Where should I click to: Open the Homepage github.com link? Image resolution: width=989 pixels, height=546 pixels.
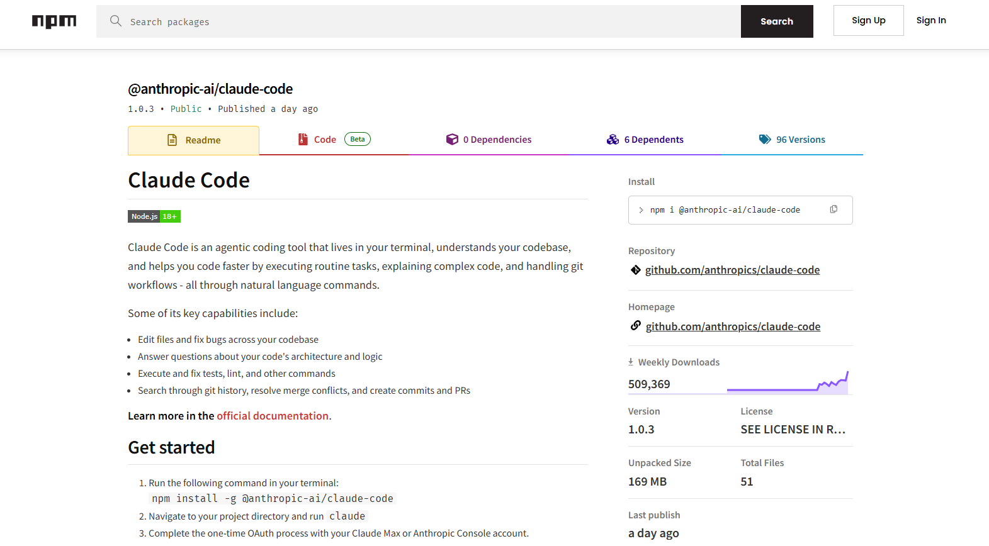733,326
